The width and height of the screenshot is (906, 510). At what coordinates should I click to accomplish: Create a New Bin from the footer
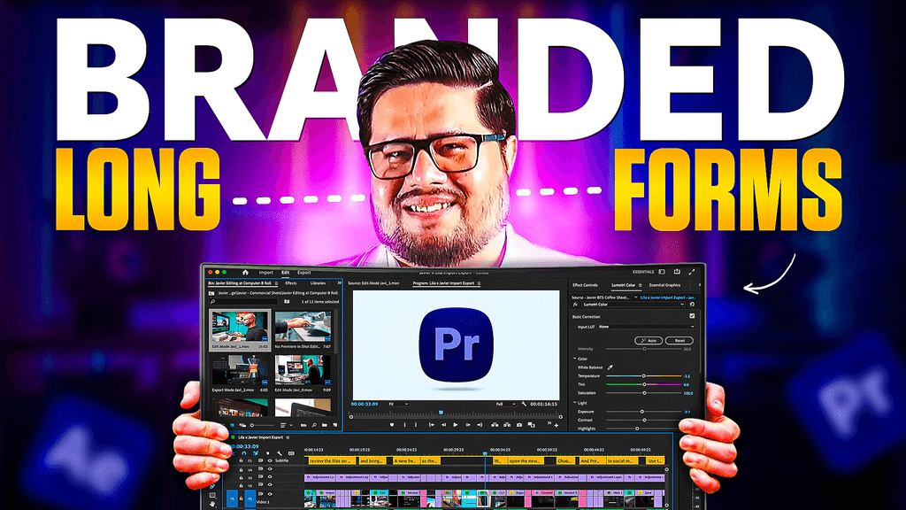[324, 426]
